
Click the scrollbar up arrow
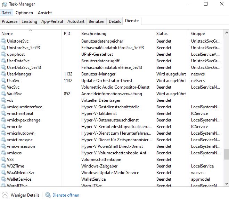[x=227, y=33]
